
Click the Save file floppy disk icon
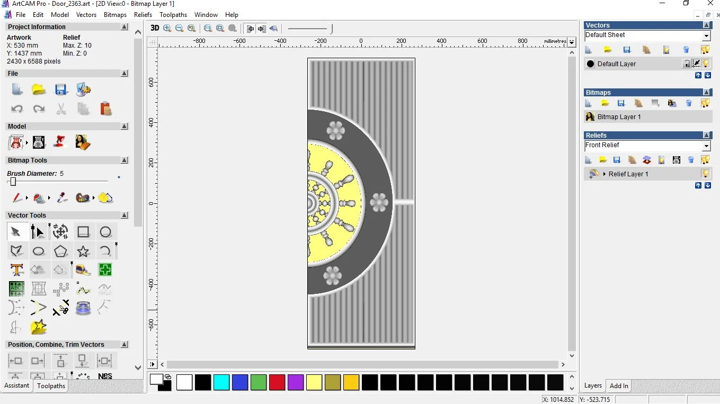[x=60, y=89]
